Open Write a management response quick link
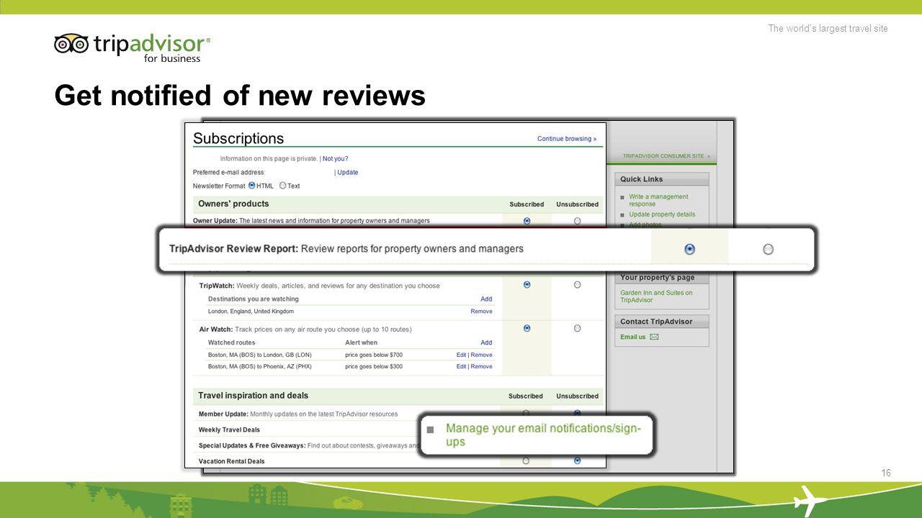The height and width of the screenshot is (518, 922). coord(658,200)
